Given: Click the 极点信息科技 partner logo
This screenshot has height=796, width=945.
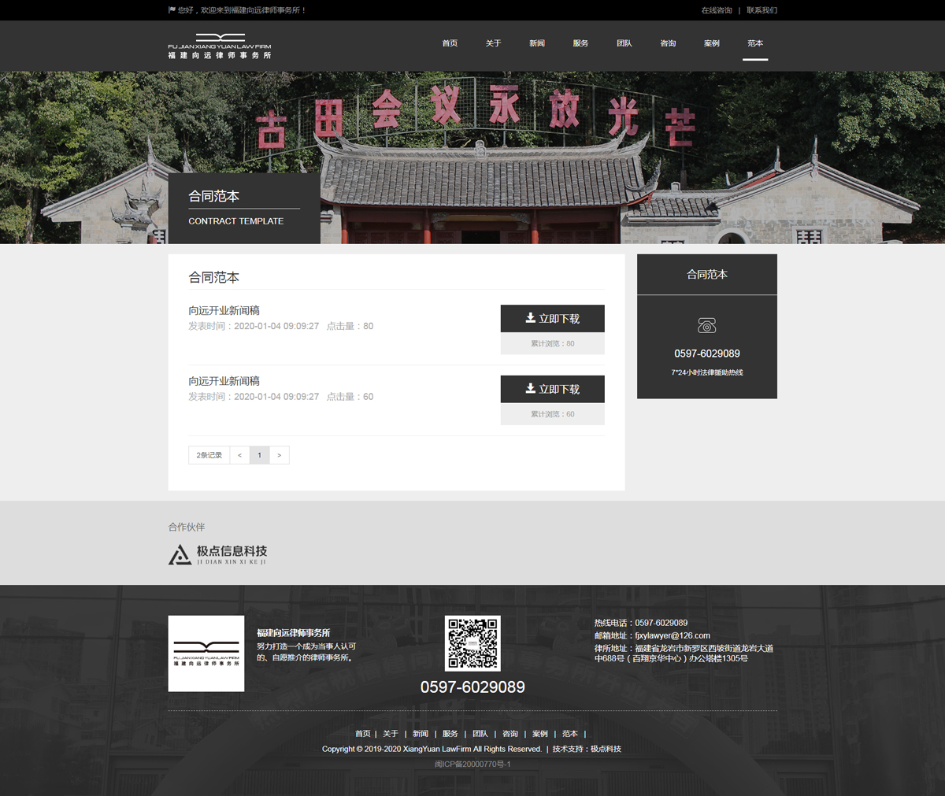Looking at the screenshot, I should tap(218, 554).
